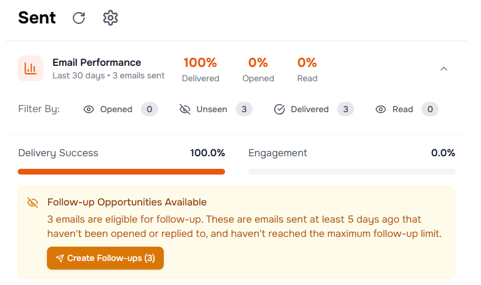Click the empty Engagement progress bar
This screenshot has height=285, width=481.
[352, 172]
